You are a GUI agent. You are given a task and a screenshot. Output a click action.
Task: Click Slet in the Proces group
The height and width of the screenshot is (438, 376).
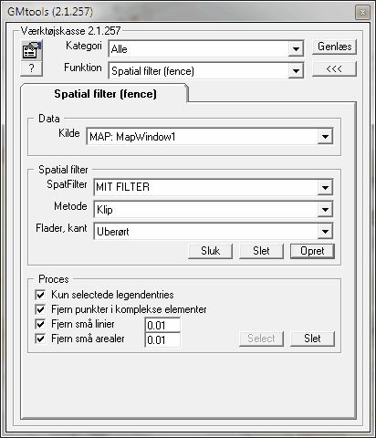[312, 339]
